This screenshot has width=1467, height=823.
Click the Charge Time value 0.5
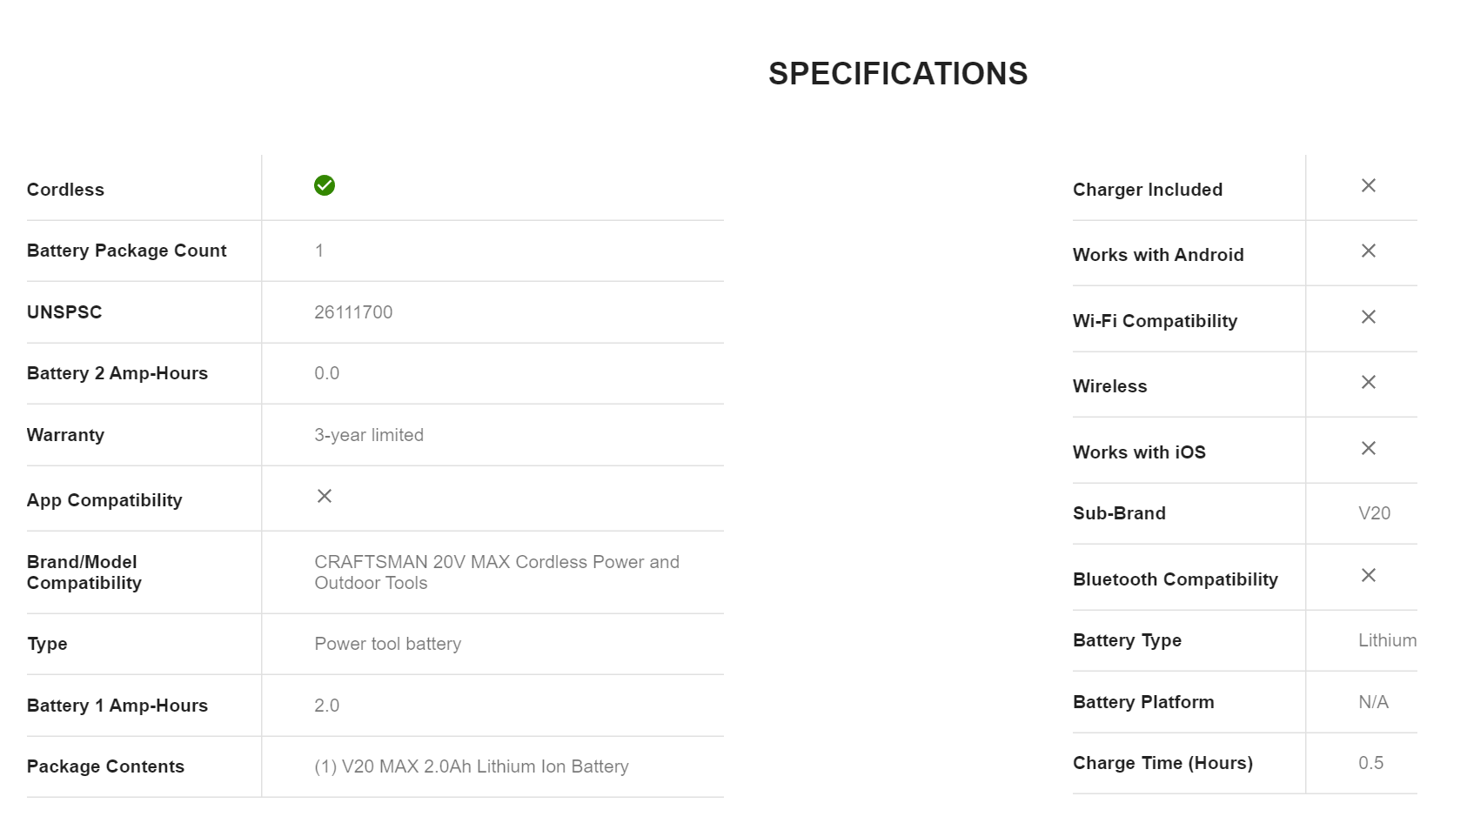coord(1371,763)
